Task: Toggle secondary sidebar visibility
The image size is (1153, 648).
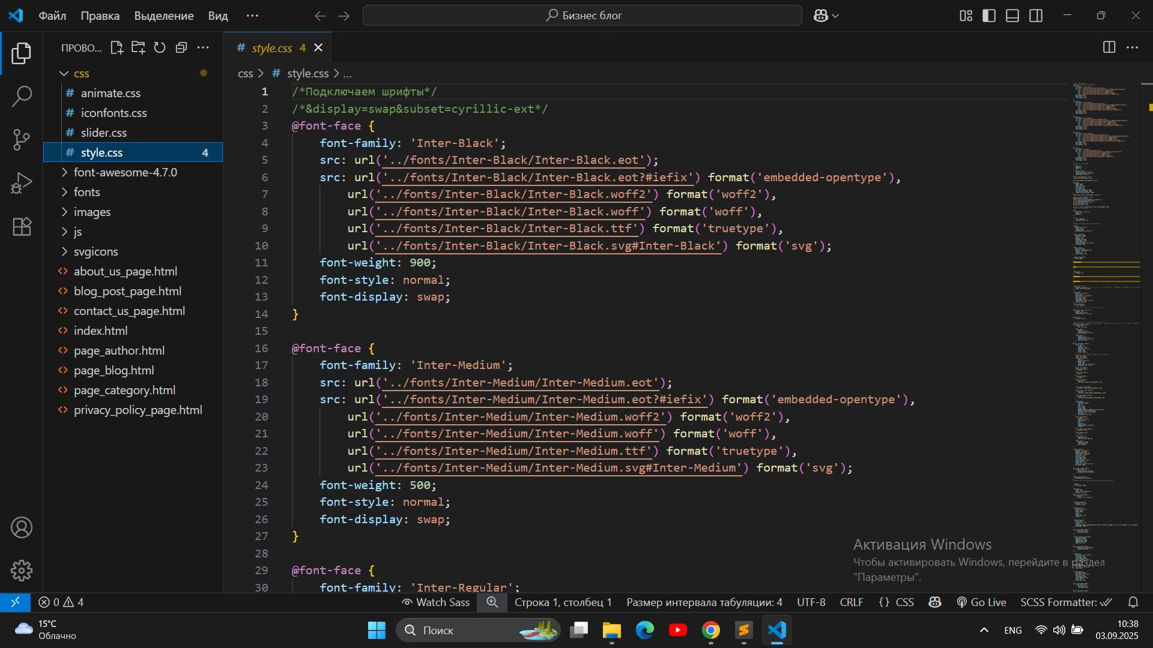Action: [1036, 16]
